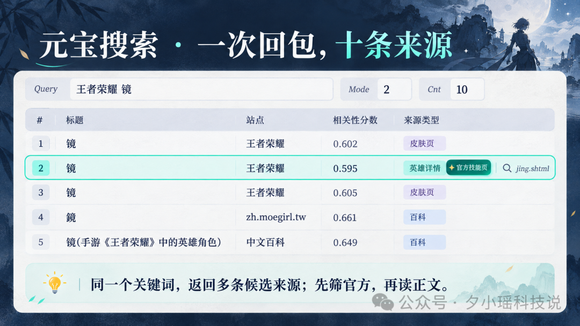Select highlighted row number 2 badge
The width and height of the screenshot is (580, 326).
[41, 168]
